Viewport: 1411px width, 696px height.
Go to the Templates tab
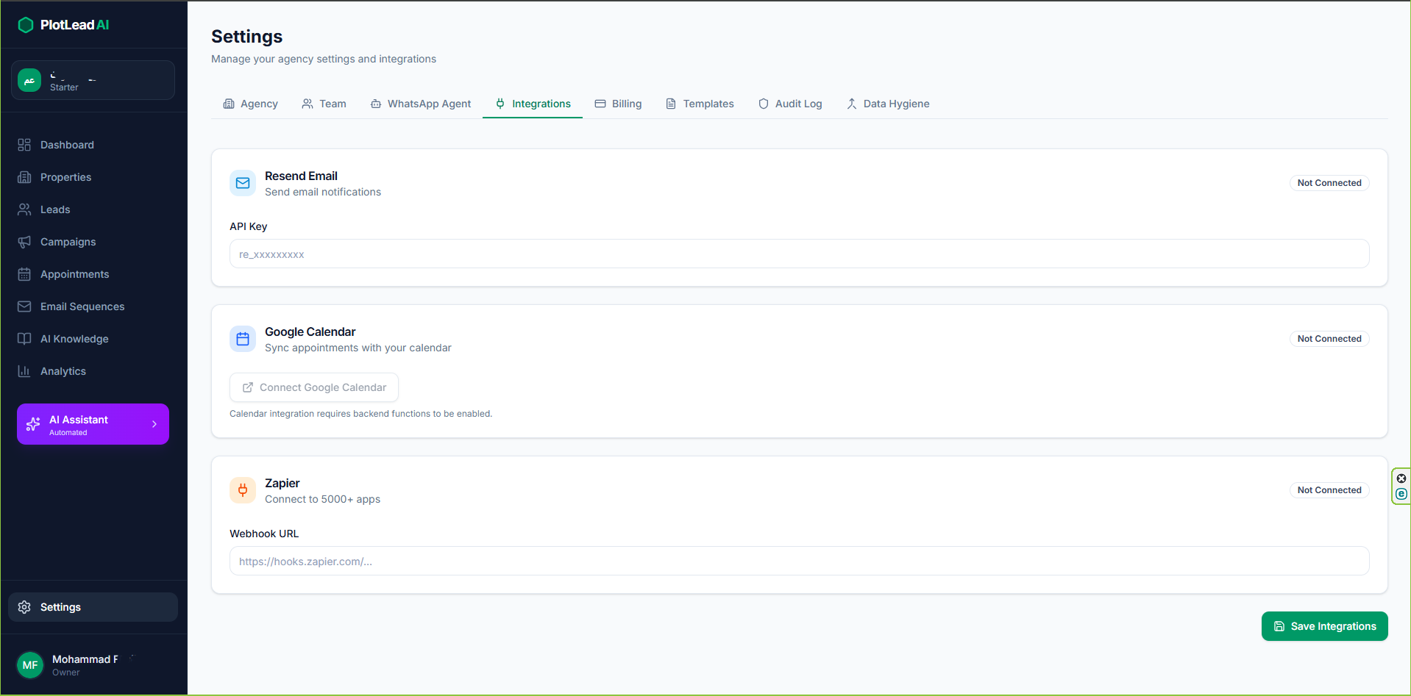(700, 104)
